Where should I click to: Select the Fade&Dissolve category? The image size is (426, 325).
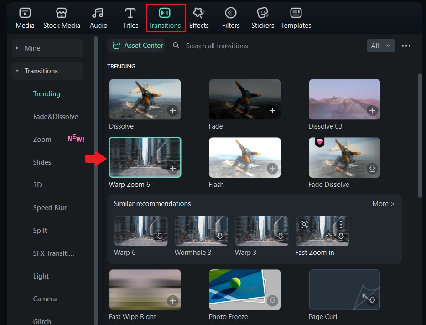pos(56,117)
